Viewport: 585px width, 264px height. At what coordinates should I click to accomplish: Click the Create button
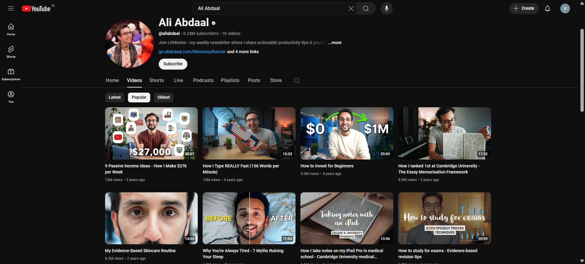click(524, 8)
